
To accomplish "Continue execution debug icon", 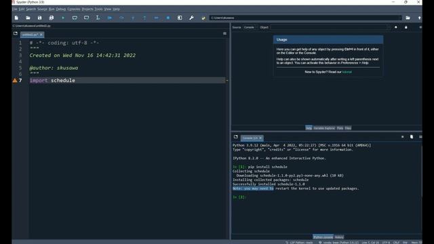I will coord(157,18).
